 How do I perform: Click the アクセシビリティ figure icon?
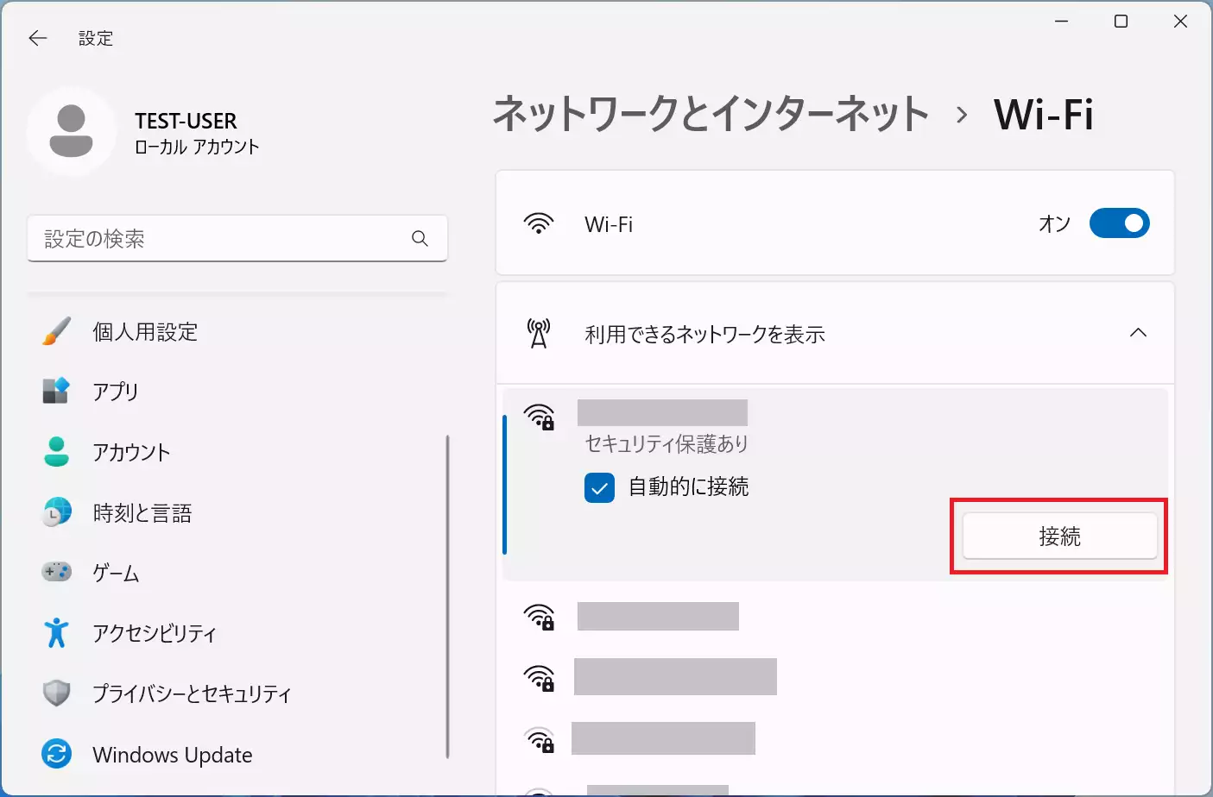pyautogui.click(x=56, y=633)
